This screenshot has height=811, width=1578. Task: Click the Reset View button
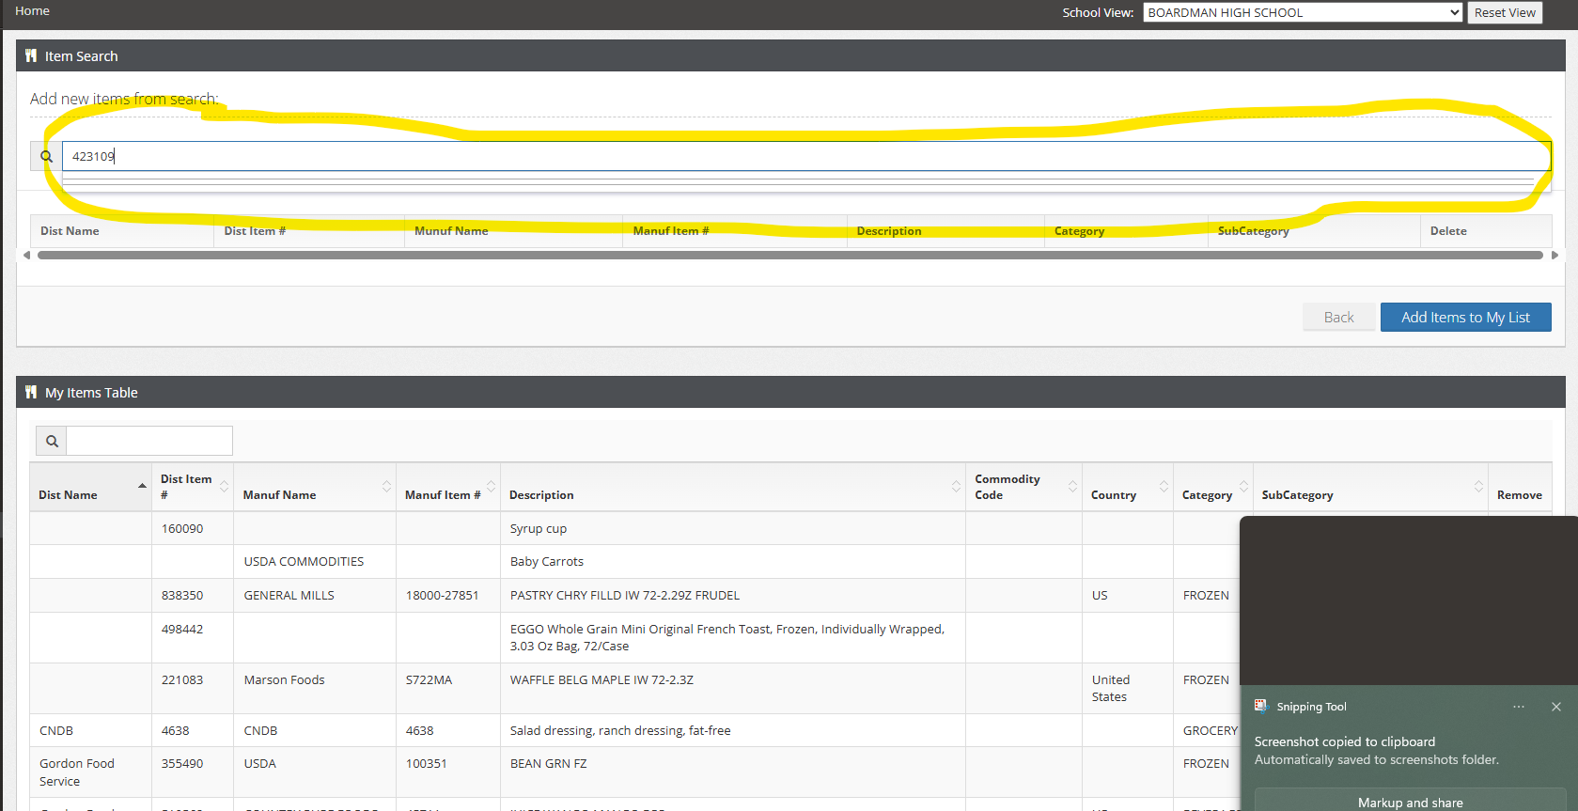point(1505,12)
